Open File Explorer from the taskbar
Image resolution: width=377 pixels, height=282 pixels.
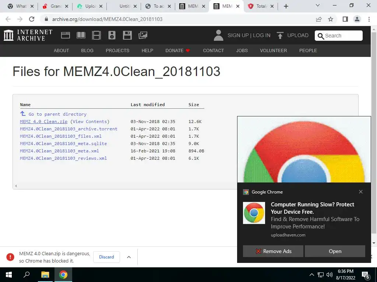(x=45, y=275)
